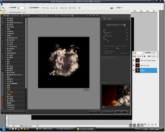Viewport: 165px width, 132px height.
Task: Open the Portrait filter category tab
Action: (2, 67)
